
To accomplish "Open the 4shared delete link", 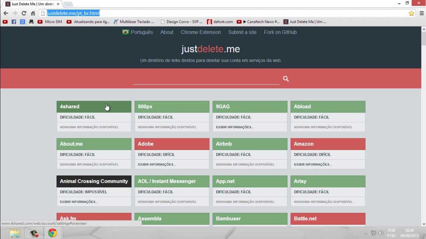I will coord(94,107).
